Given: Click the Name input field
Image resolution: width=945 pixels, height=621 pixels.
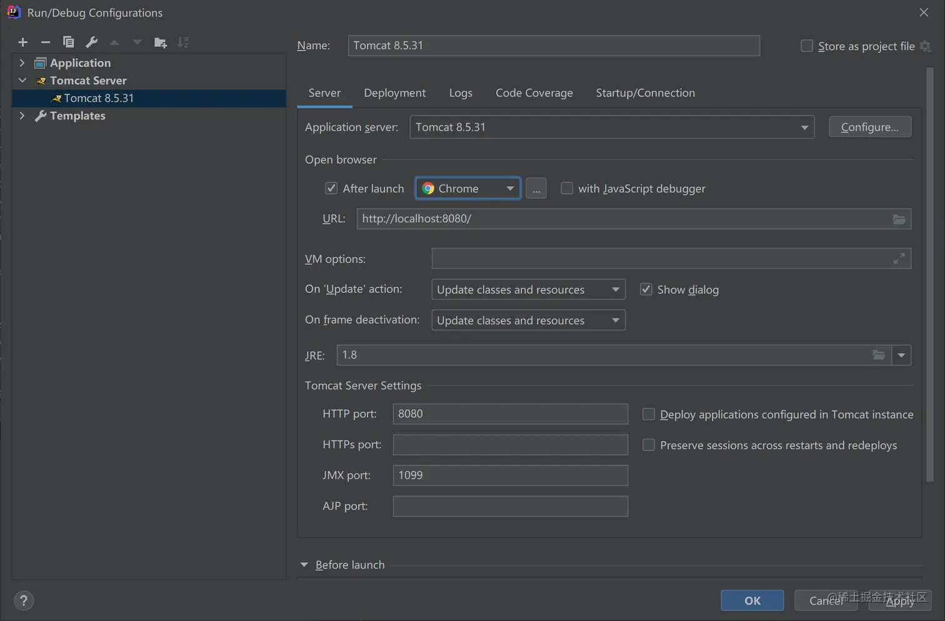Looking at the screenshot, I should click(x=554, y=46).
